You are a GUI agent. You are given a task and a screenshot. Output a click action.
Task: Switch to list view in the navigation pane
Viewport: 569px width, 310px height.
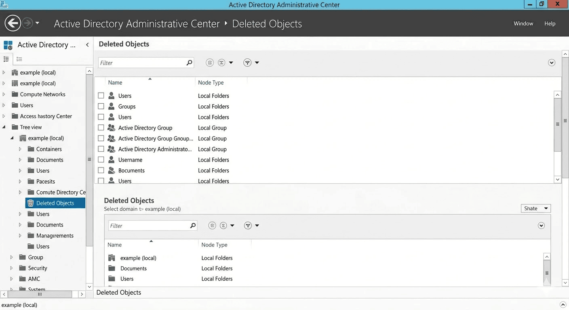[x=6, y=59]
